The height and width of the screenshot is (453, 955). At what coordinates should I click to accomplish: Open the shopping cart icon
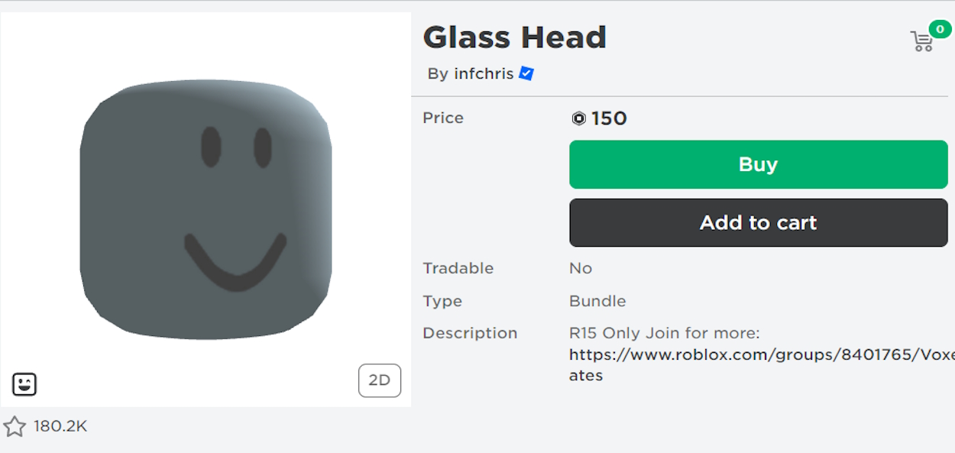click(x=922, y=41)
